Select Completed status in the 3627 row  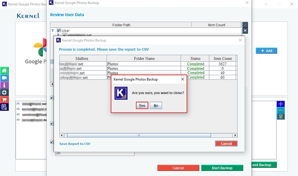coord(195,64)
